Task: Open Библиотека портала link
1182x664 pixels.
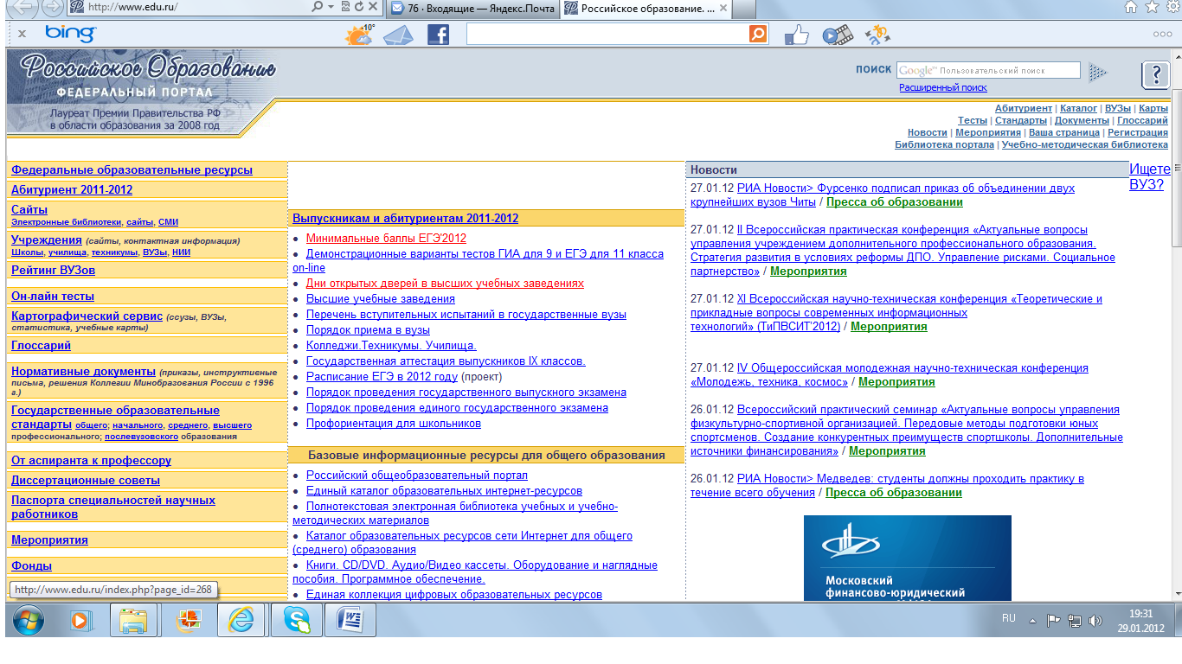Action: point(944,144)
